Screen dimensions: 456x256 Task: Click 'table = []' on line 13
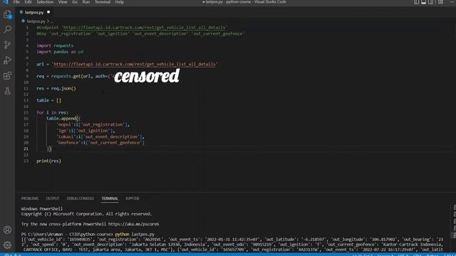49,100
